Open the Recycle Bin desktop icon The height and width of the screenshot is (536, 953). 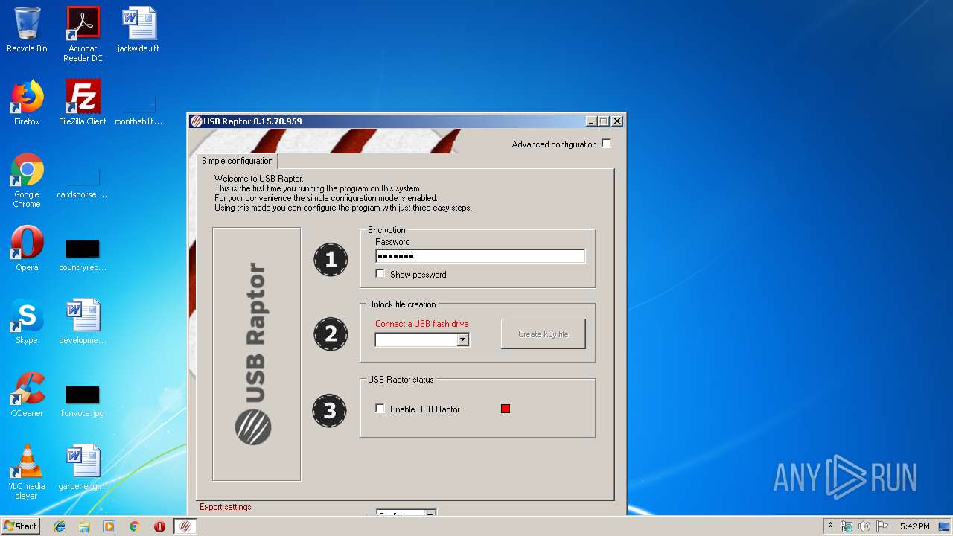tap(27, 30)
